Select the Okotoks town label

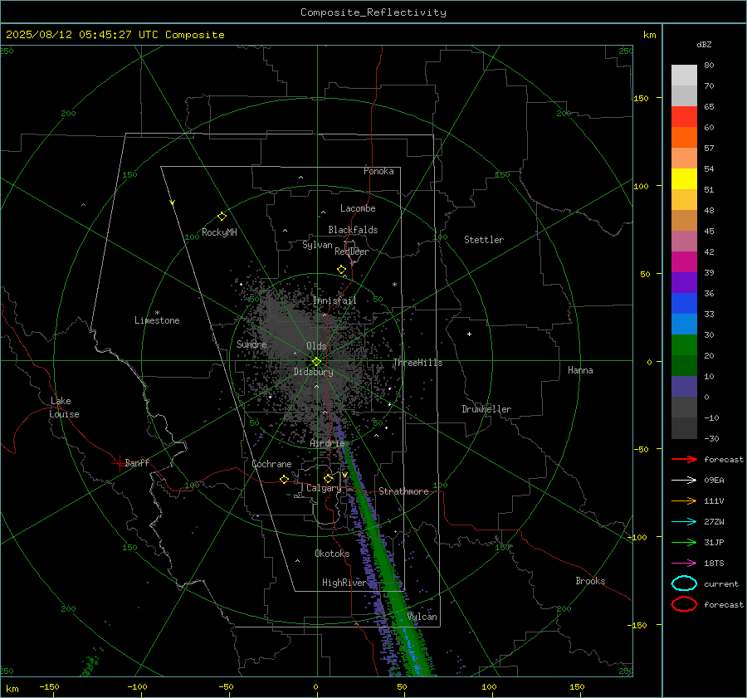pos(332,554)
